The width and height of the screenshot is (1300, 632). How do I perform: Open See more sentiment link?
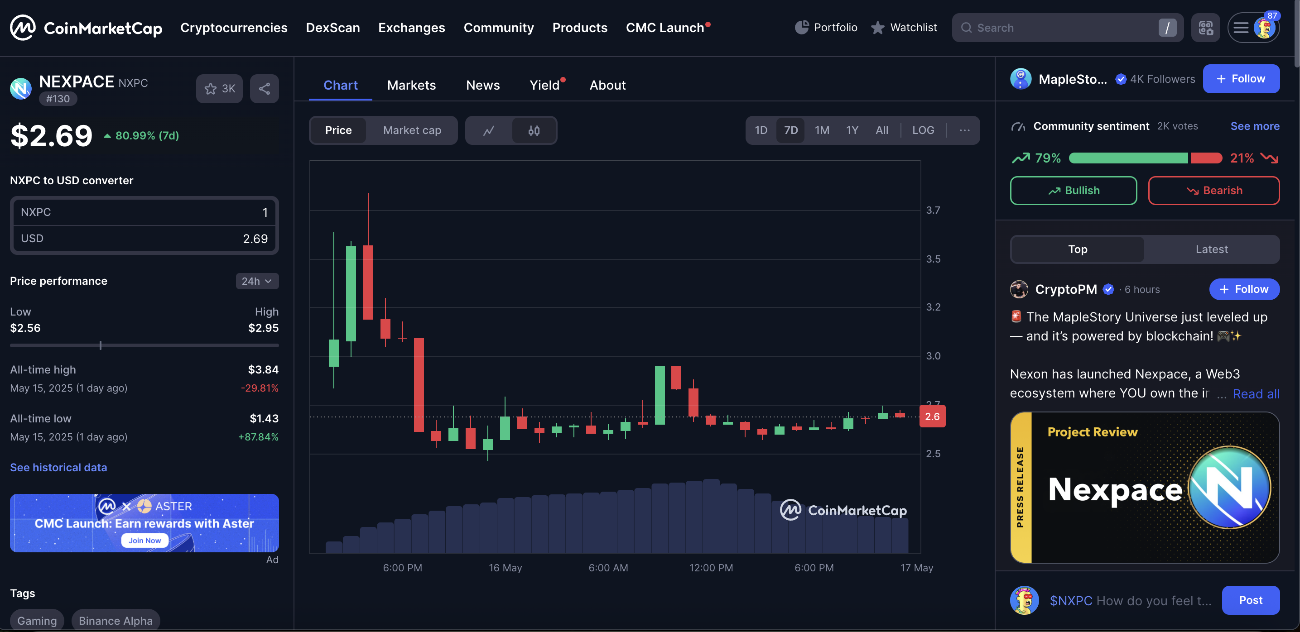[x=1255, y=127]
